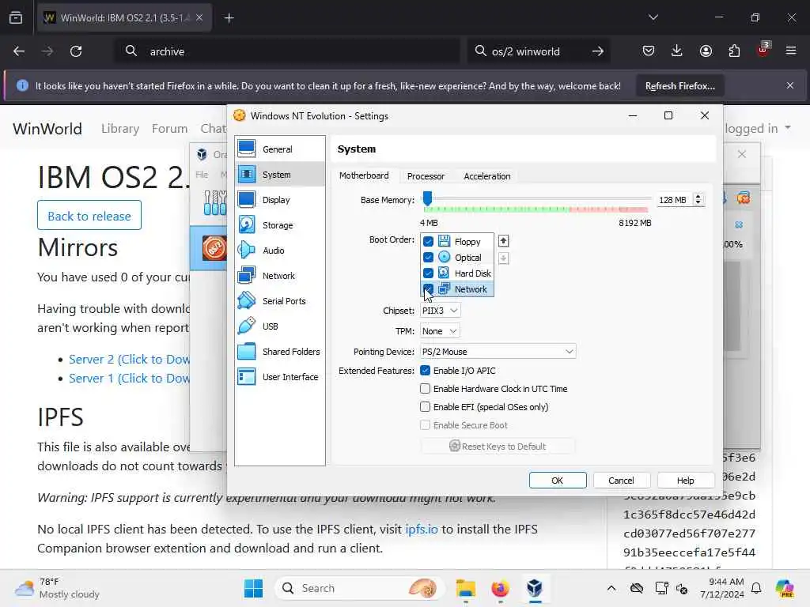Click Base Memory spinner arrows
Screen dimensions: 810x607
[x=698, y=200]
